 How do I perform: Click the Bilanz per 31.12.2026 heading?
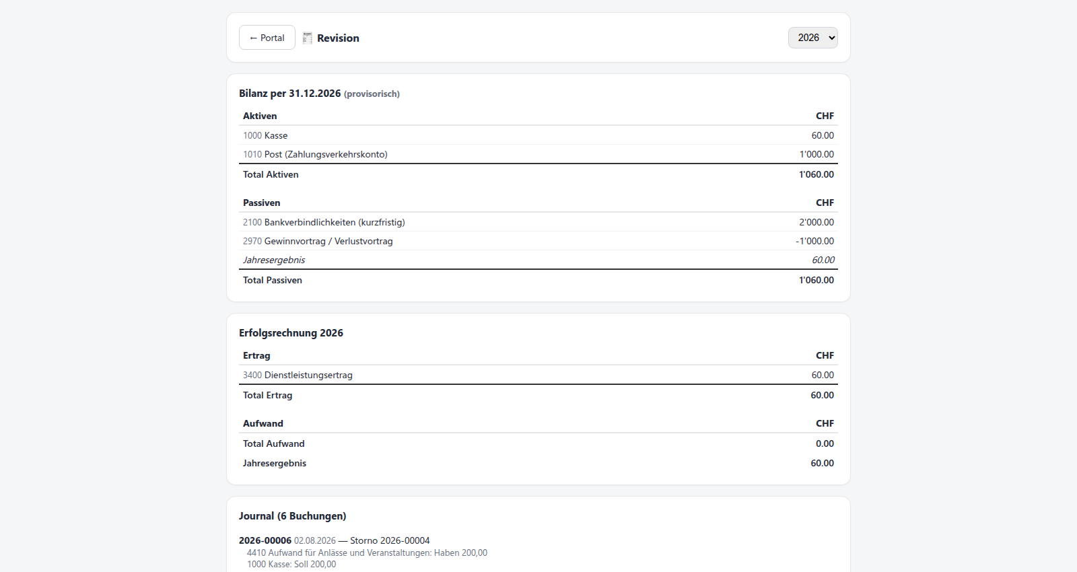[290, 94]
